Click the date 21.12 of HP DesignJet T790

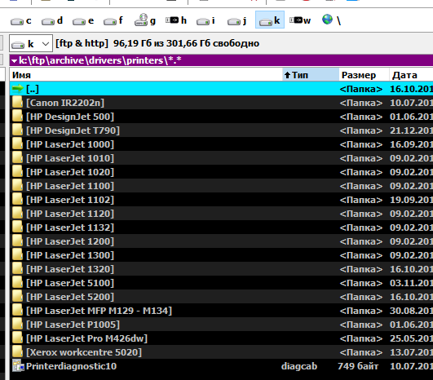click(x=411, y=130)
